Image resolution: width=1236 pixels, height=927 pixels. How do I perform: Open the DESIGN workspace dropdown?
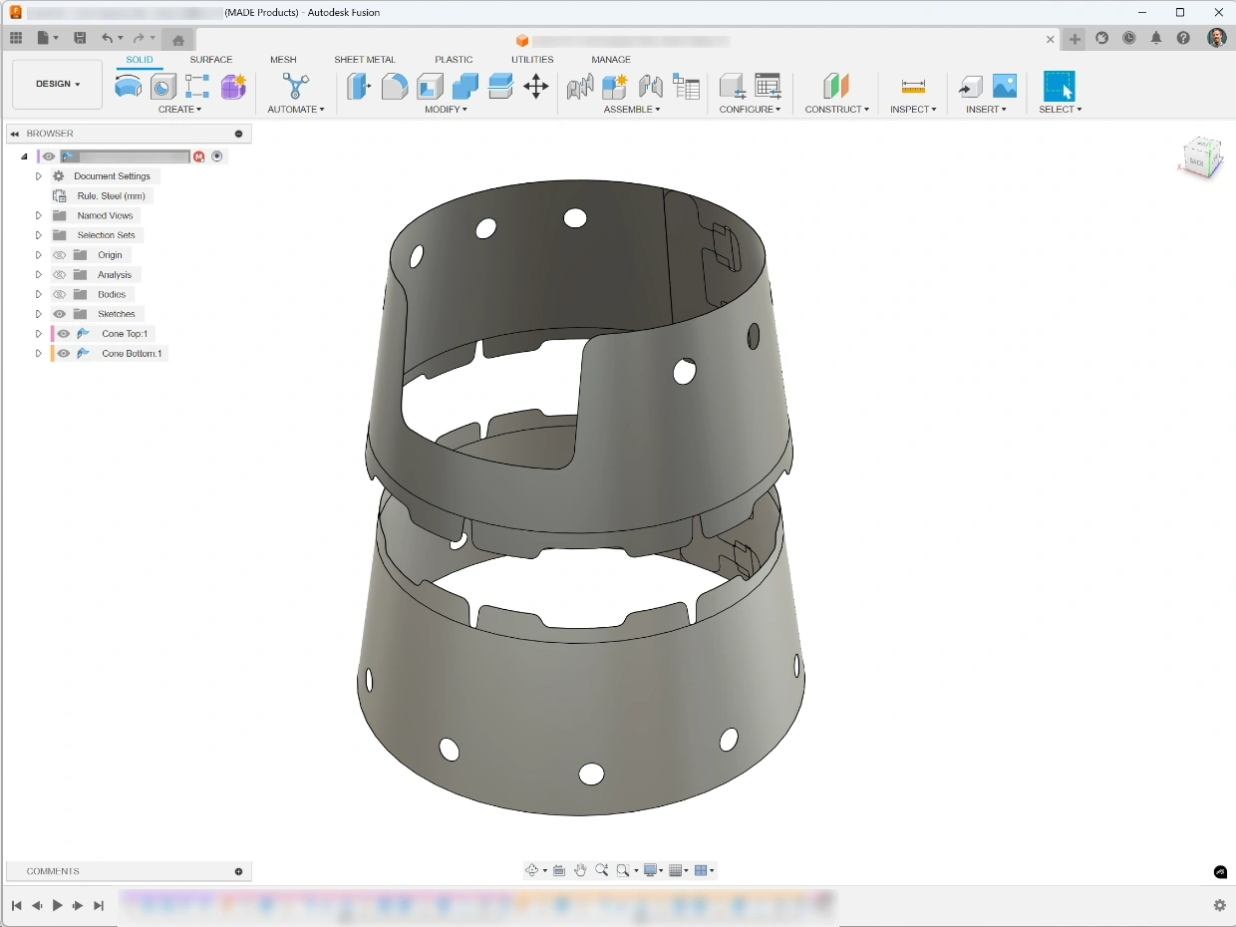(58, 85)
